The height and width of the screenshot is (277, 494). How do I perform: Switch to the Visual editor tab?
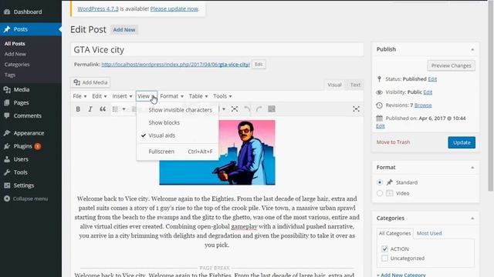click(334, 85)
